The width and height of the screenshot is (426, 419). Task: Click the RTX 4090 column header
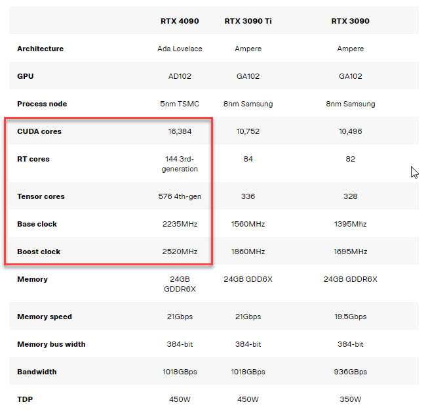tap(180, 21)
